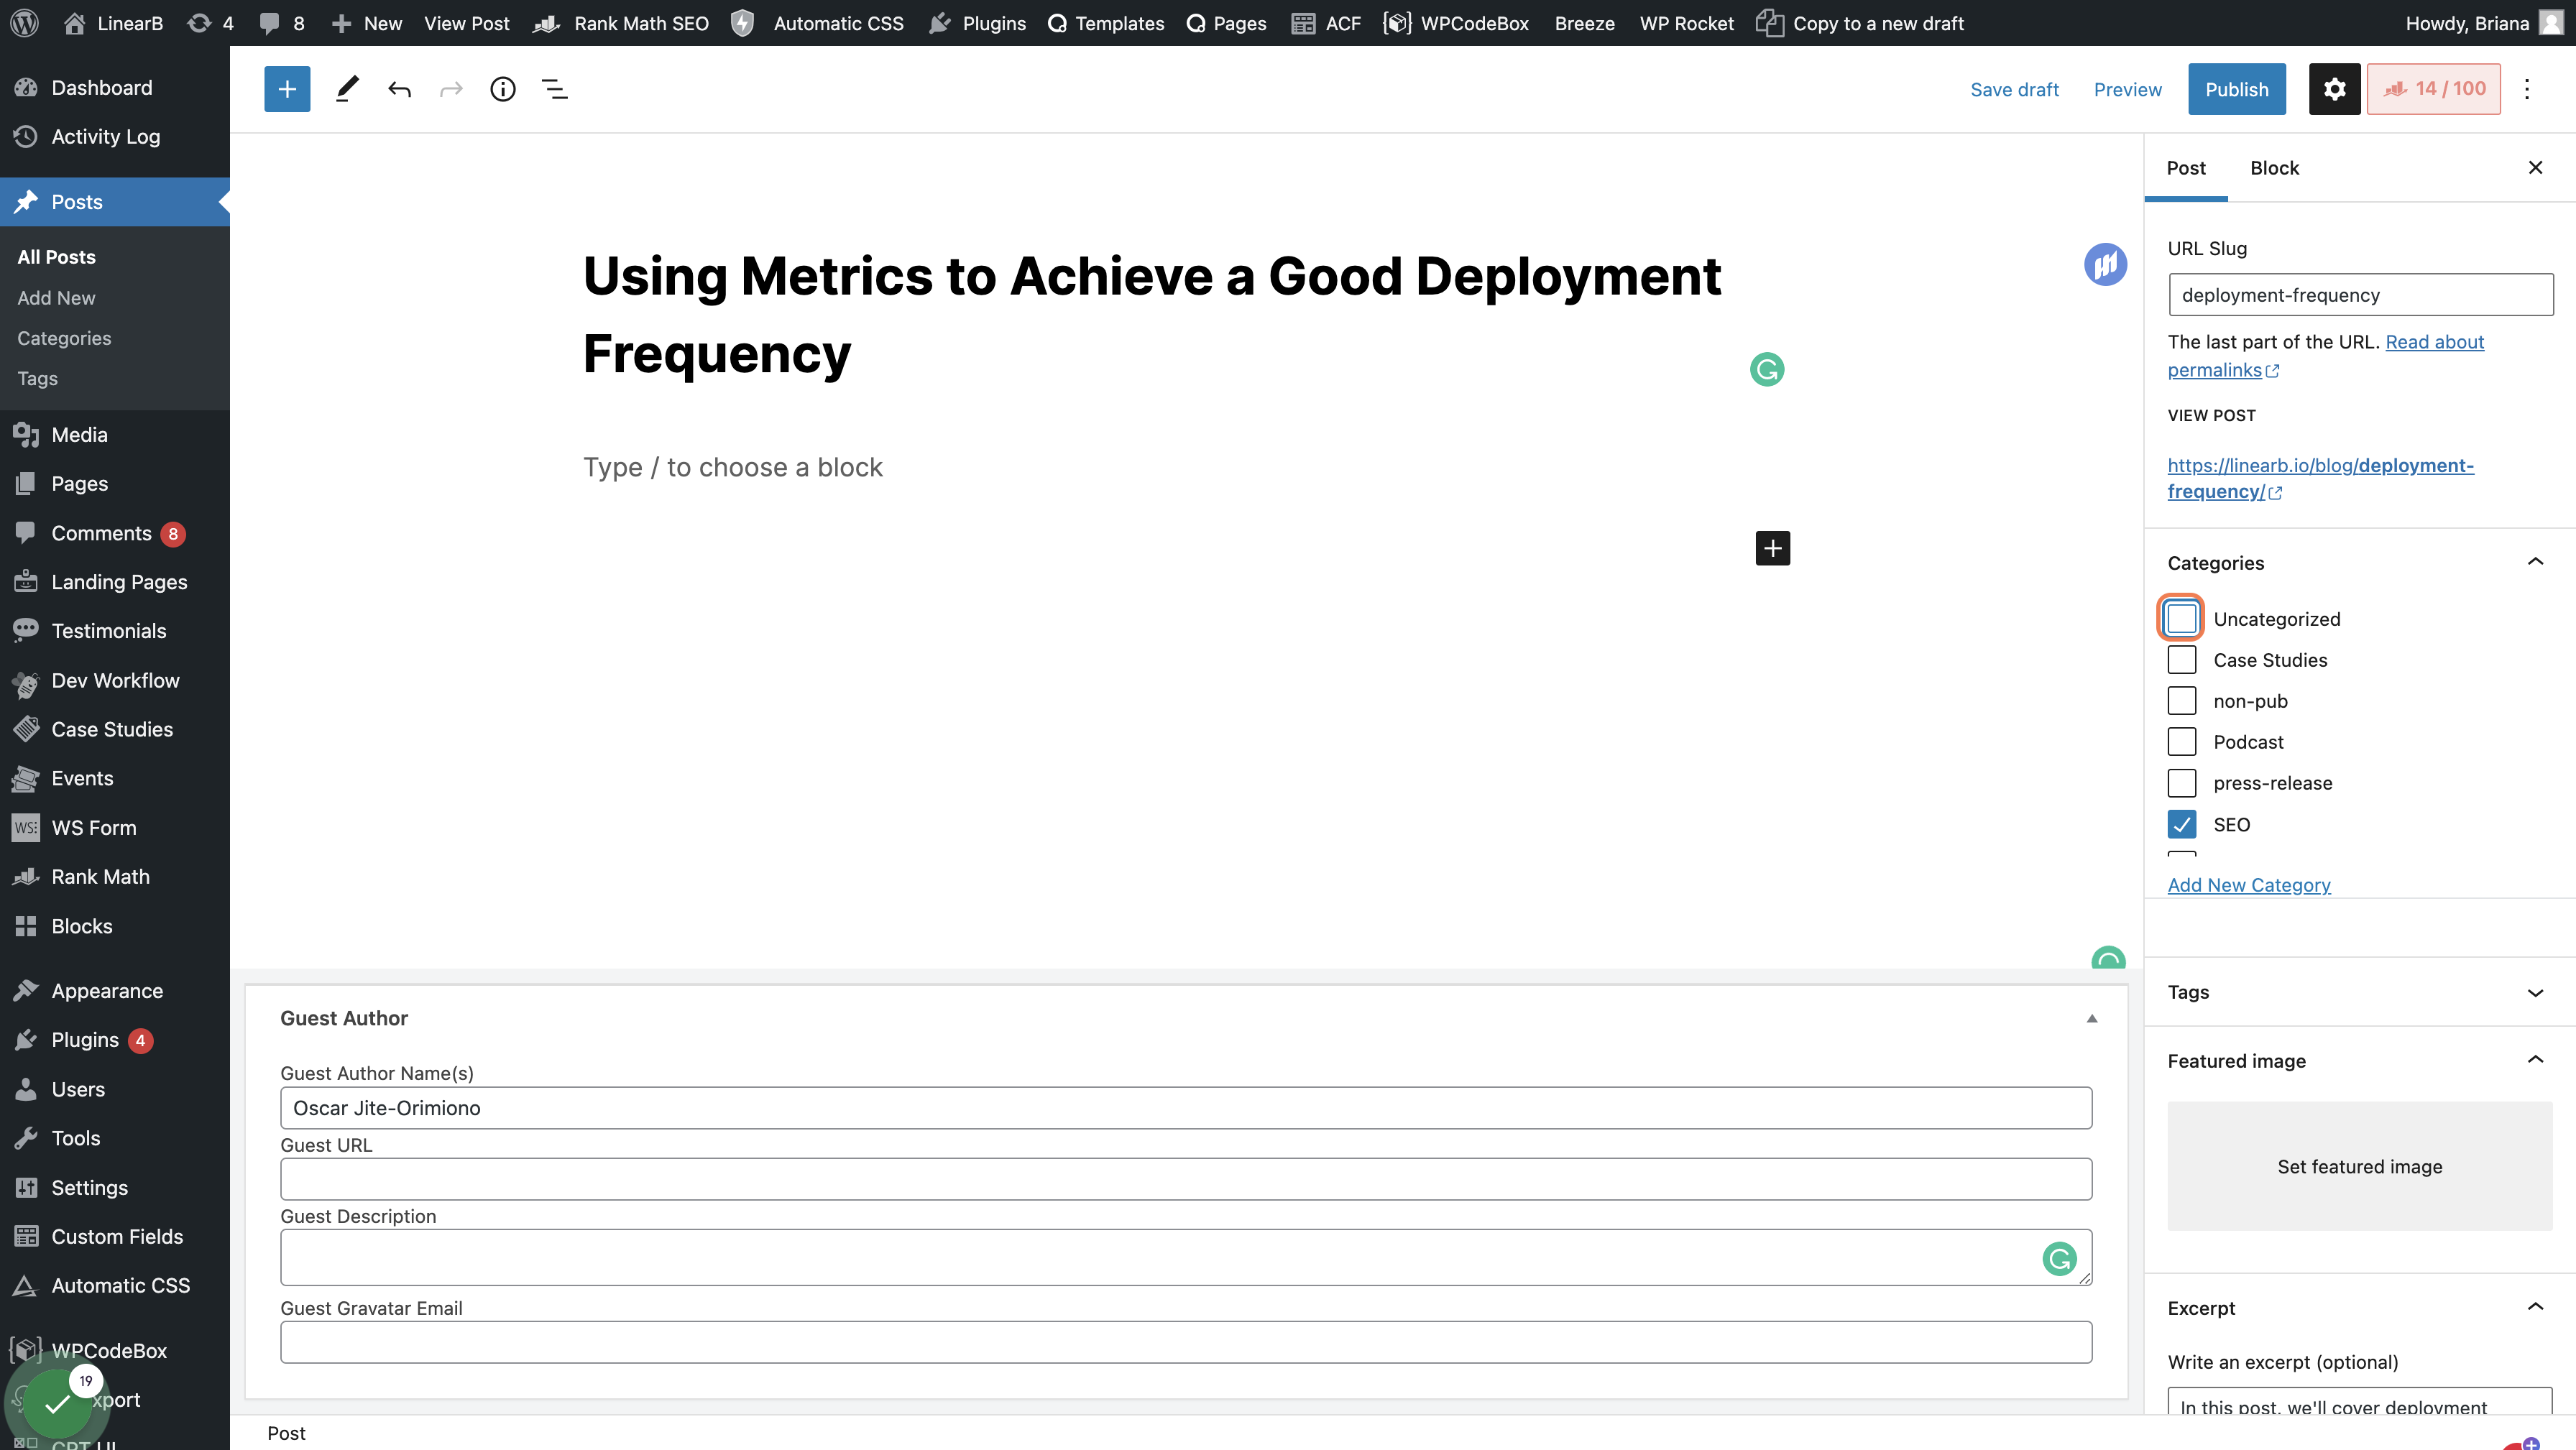Click the blue block inserter plus button
The image size is (2576, 1450).
pos(287,89)
